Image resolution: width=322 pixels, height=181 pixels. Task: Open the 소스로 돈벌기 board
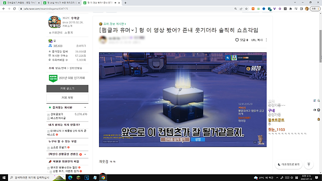(58, 147)
